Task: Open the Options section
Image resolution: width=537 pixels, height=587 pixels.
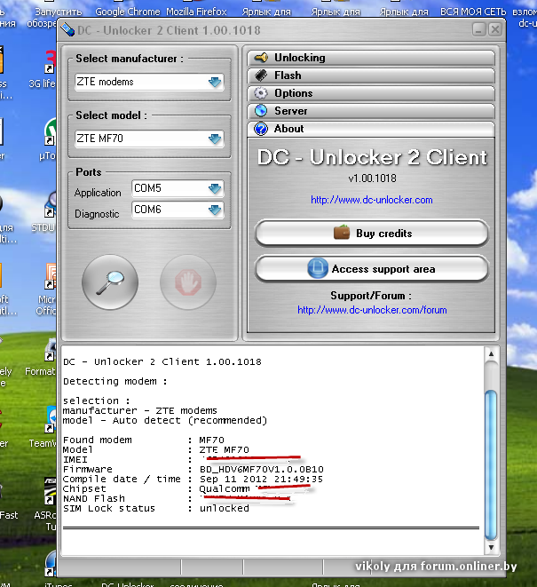Action: click(x=371, y=93)
